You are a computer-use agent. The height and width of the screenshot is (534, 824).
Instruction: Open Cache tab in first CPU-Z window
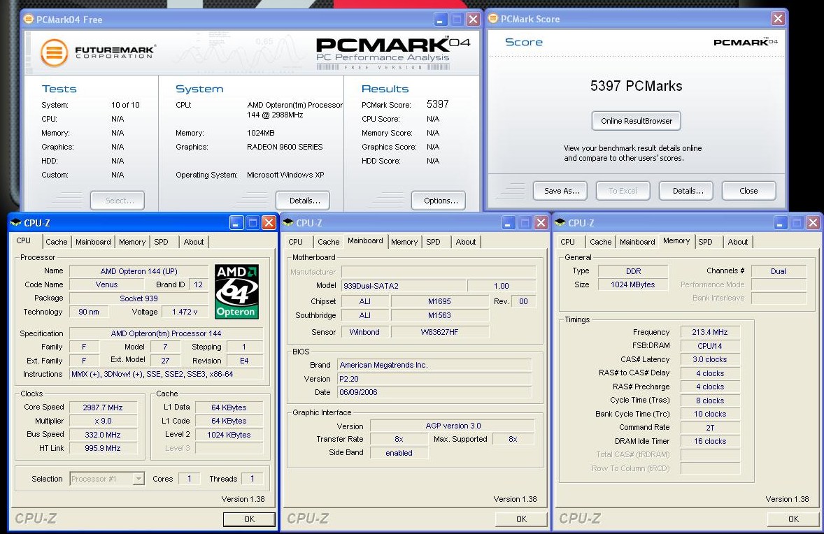pos(56,242)
